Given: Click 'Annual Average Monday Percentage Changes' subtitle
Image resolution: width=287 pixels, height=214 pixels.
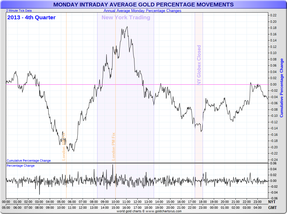Looking at the screenshot, I should click(142, 11).
